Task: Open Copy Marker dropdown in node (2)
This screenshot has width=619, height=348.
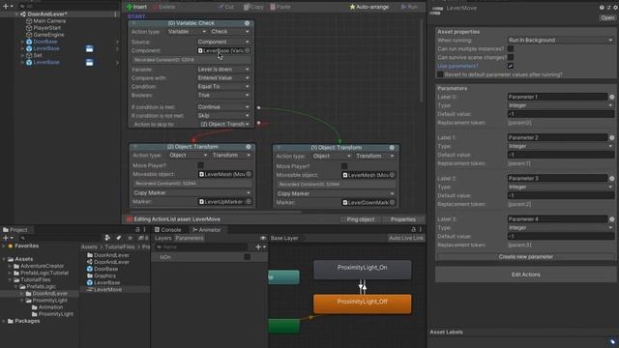Action: (192, 193)
